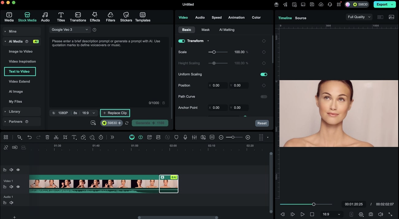Screen dimensions: 399x219
Task: Click the Replace Clip button
Action: tap(115, 113)
